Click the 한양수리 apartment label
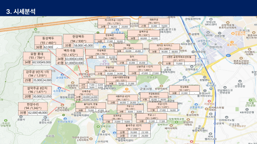Viewport: 257px width, 144px height. coord(33,104)
